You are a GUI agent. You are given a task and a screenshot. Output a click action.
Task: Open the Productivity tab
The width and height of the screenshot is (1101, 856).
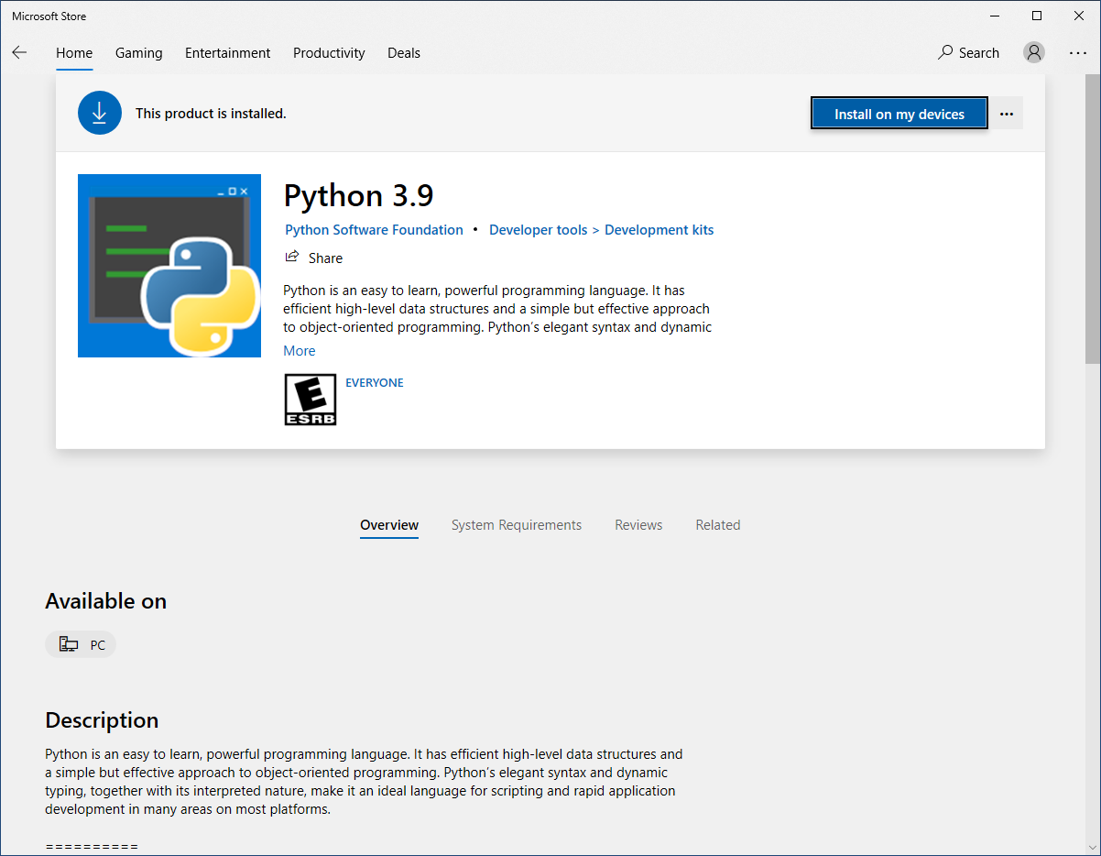click(329, 53)
